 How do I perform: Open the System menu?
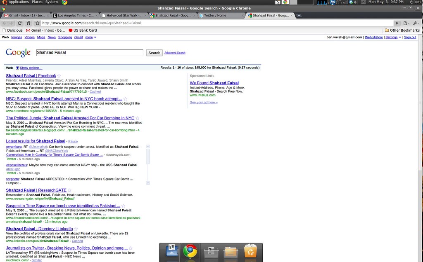click(x=51, y=2)
